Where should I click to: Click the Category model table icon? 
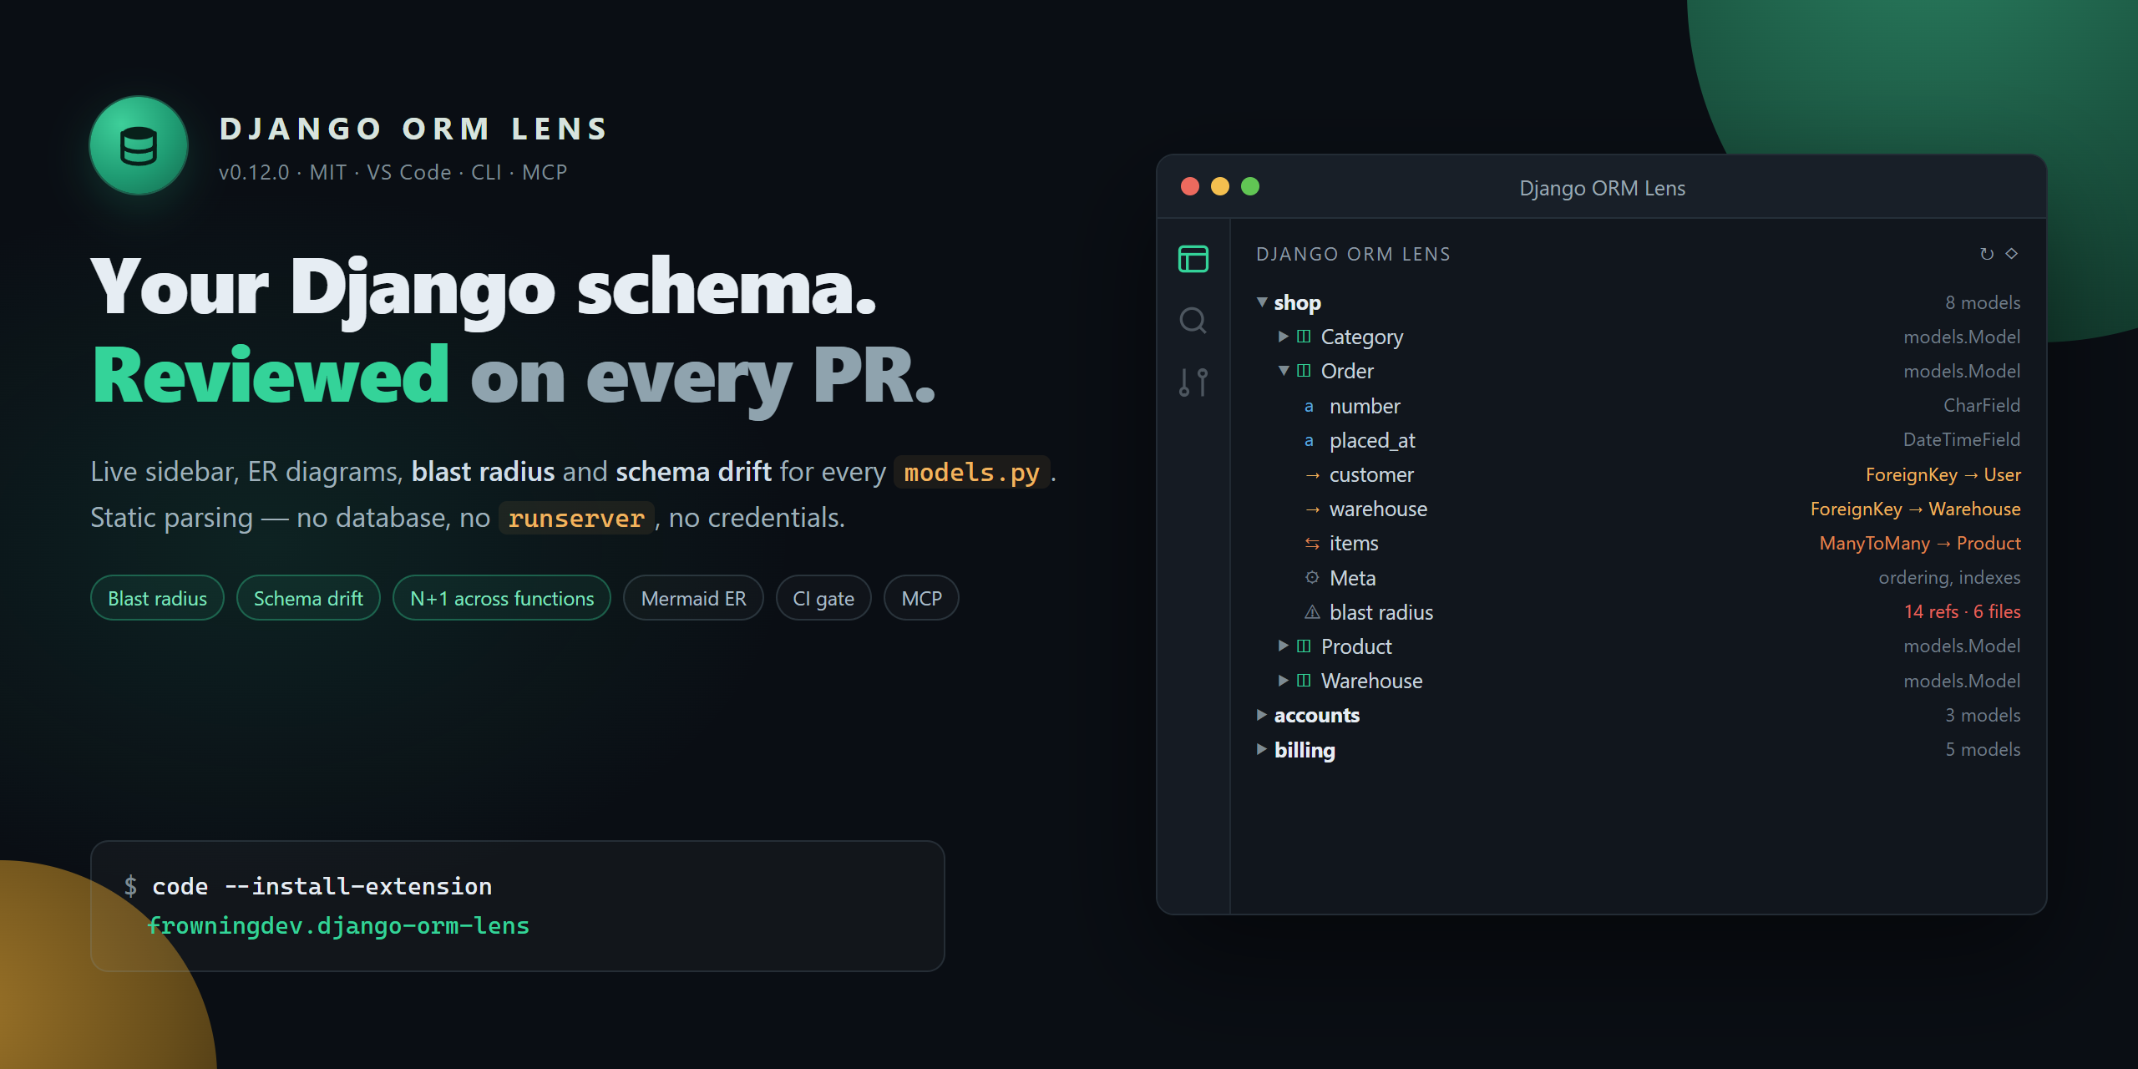[x=1304, y=337]
